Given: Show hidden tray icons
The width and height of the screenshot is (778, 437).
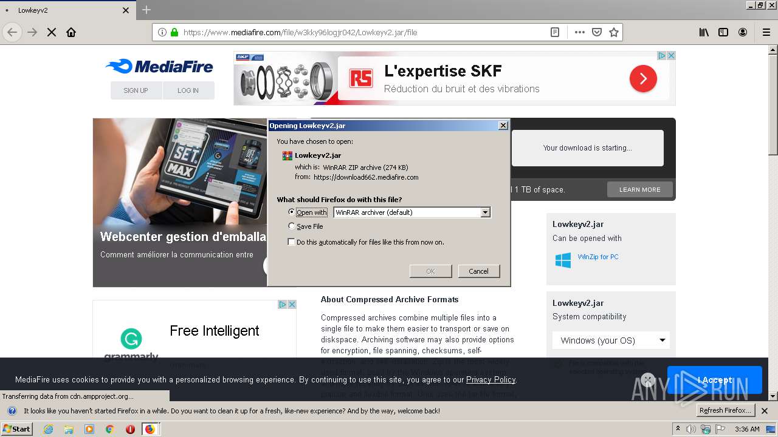Looking at the screenshot, I should point(678,429).
